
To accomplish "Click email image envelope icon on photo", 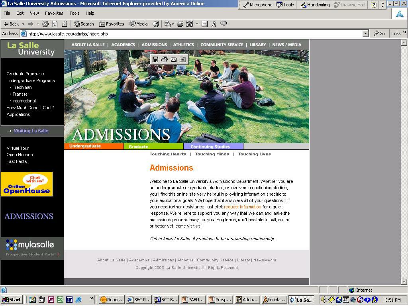I will point(174,59).
